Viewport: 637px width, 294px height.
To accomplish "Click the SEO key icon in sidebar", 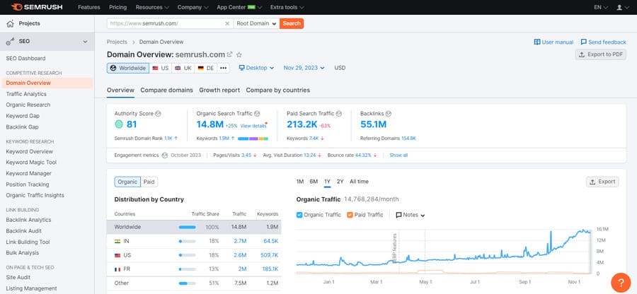I will (x=10, y=42).
